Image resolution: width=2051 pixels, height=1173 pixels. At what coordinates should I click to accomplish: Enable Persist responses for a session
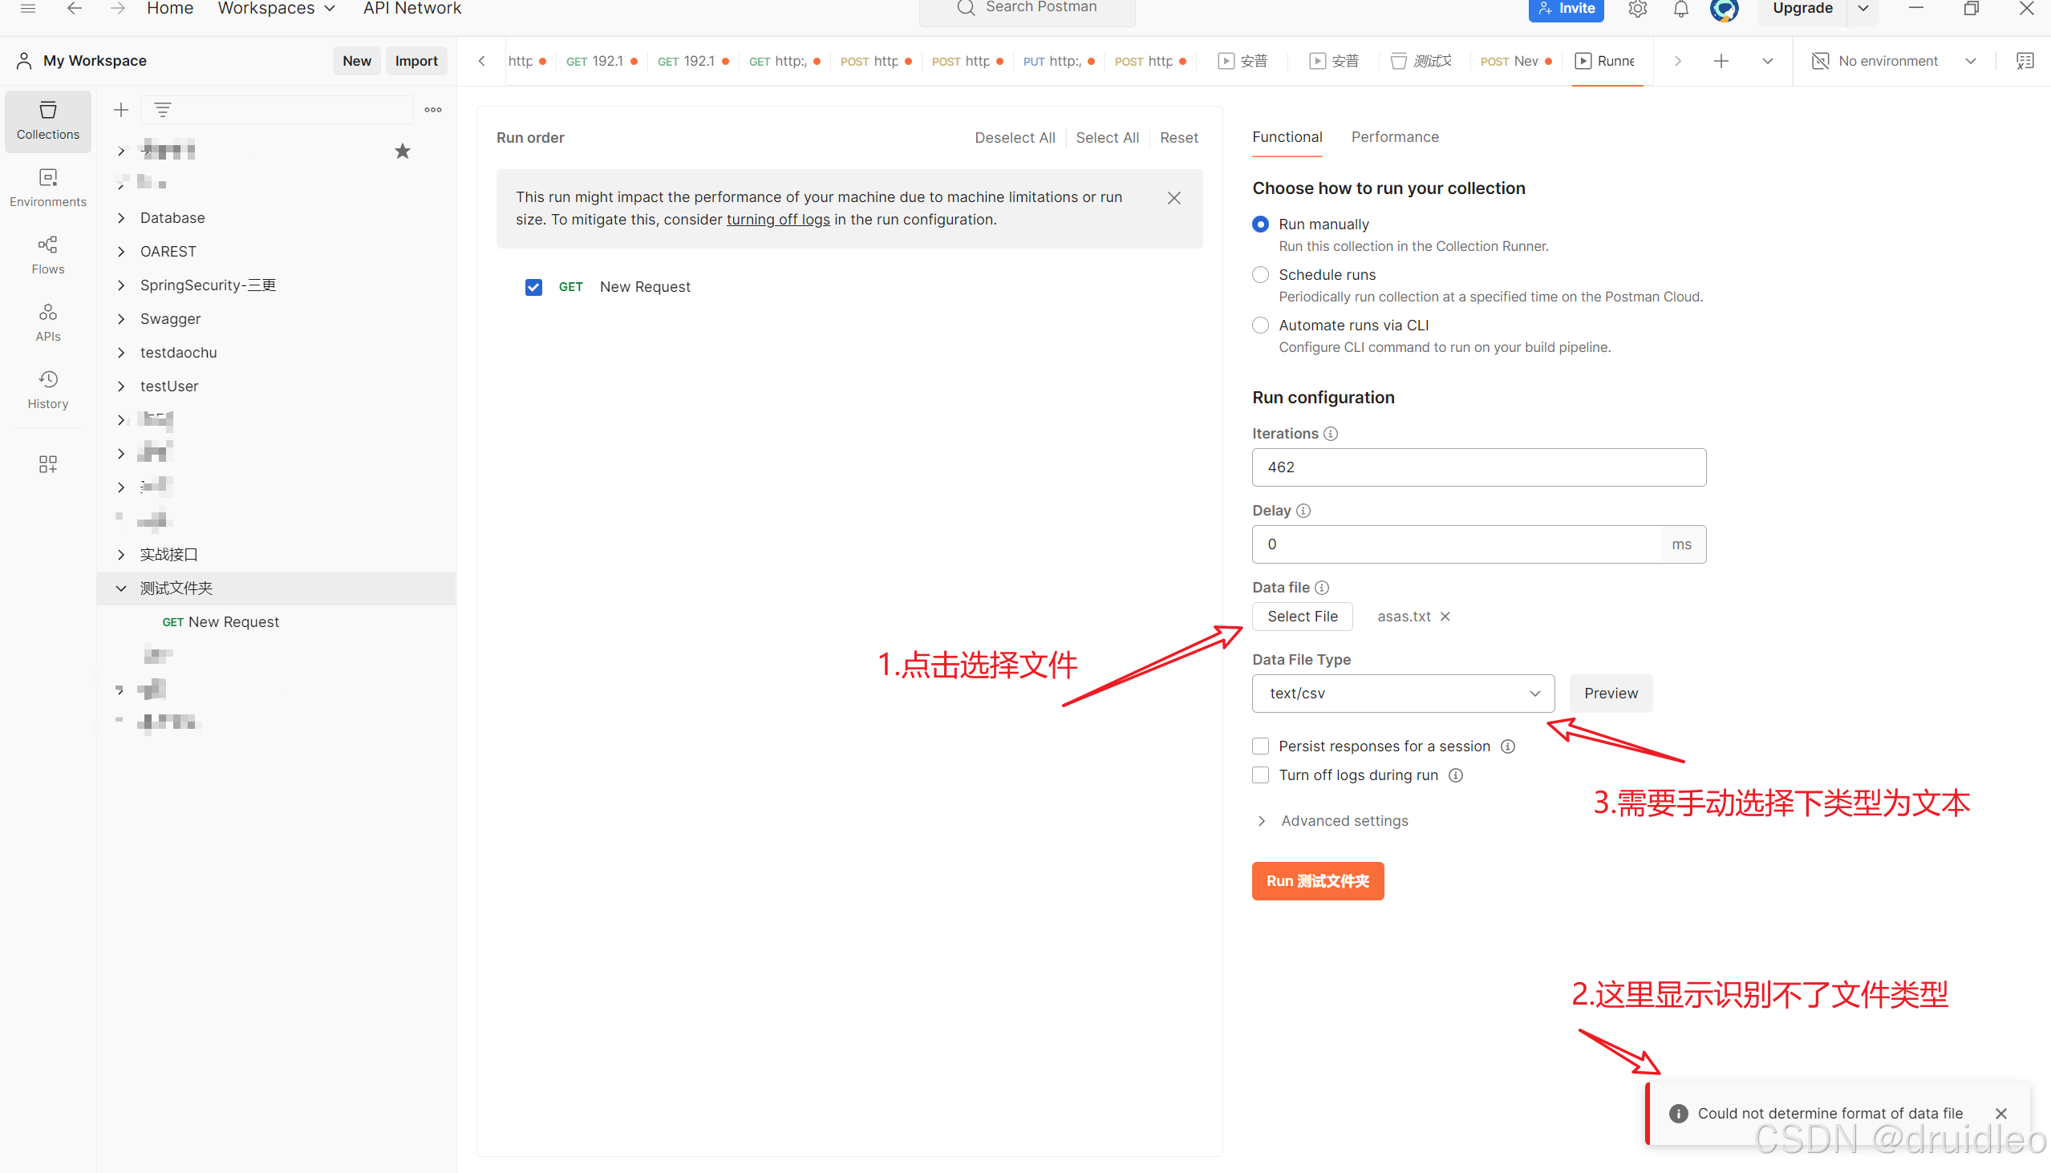1260,746
